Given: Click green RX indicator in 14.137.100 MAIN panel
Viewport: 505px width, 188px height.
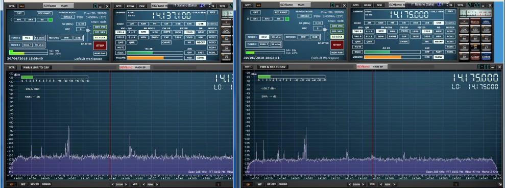Looking at the screenshot, I should (51, 20).
